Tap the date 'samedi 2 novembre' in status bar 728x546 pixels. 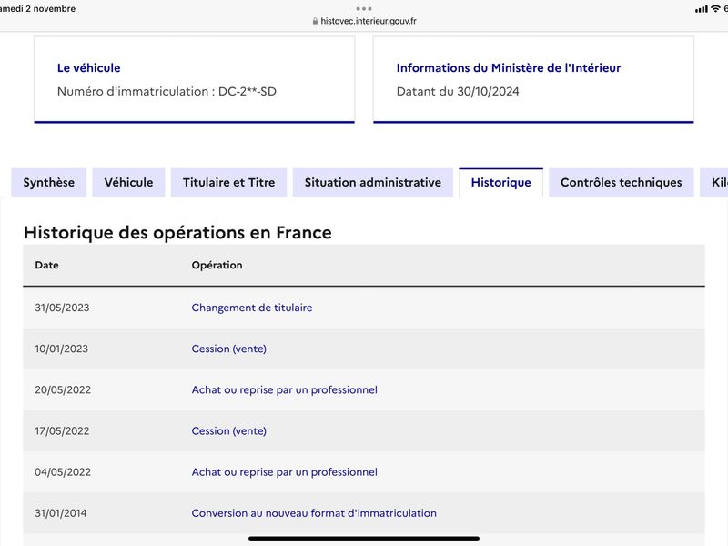[x=37, y=9]
